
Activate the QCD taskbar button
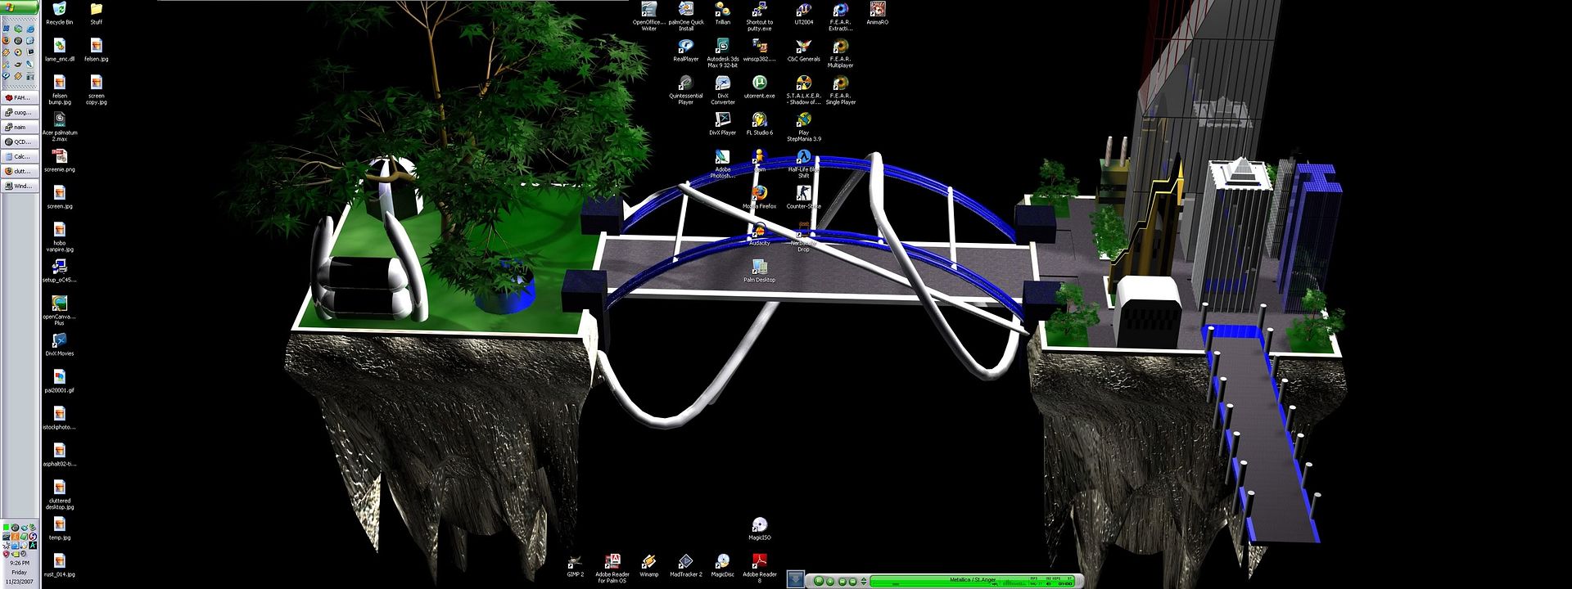(x=20, y=142)
